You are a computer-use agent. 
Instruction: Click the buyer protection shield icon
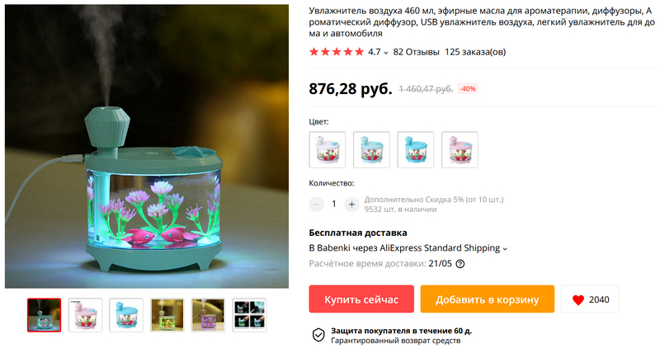pos(318,335)
